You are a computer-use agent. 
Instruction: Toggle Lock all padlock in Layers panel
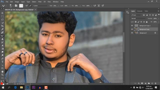[x=147, y=22]
